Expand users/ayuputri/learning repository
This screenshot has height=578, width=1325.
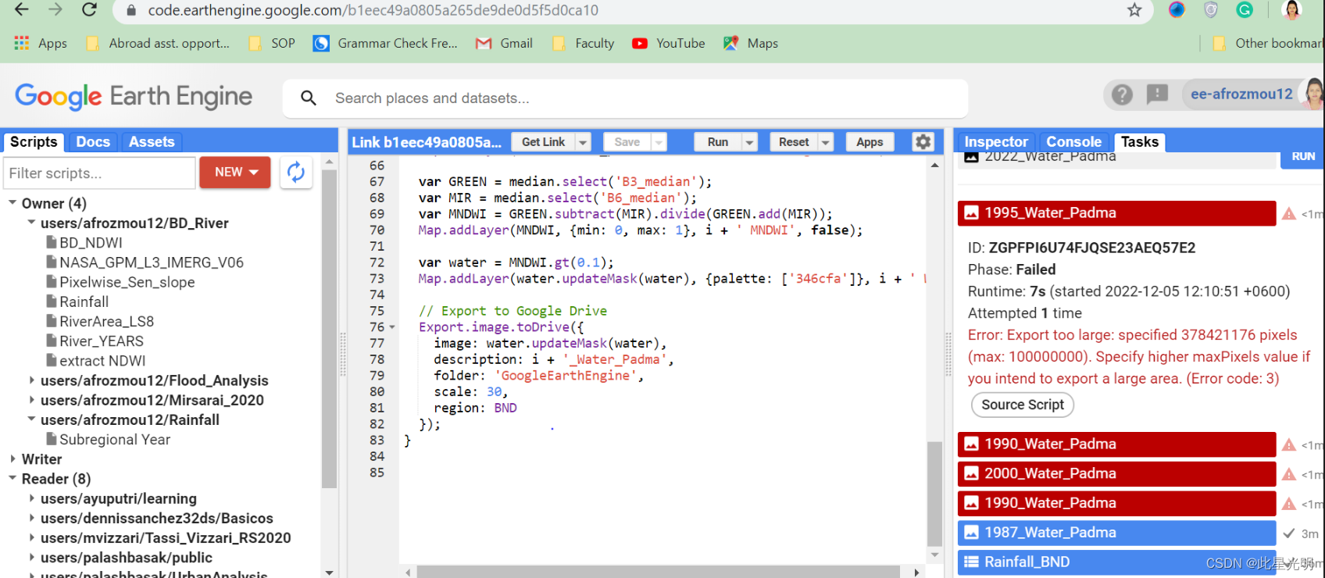[31, 498]
